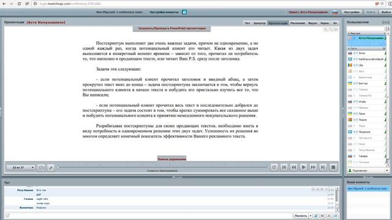Select the conference room in Ваши комнаты list
392x220 pixels.
coord(368,189)
